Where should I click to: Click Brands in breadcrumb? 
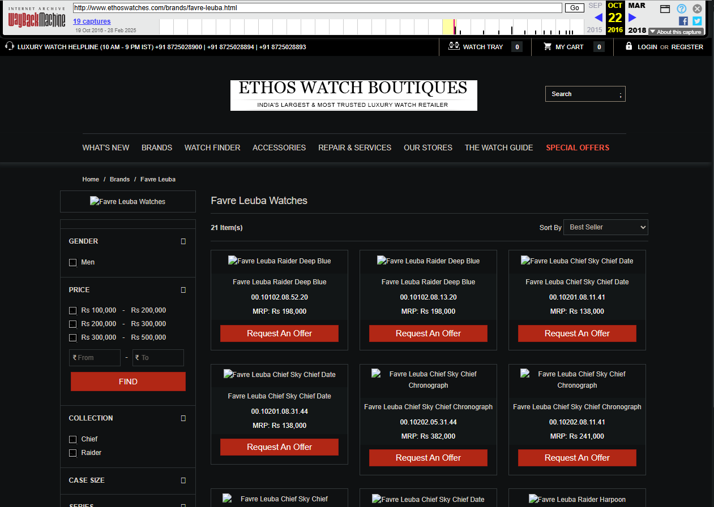[119, 179]
